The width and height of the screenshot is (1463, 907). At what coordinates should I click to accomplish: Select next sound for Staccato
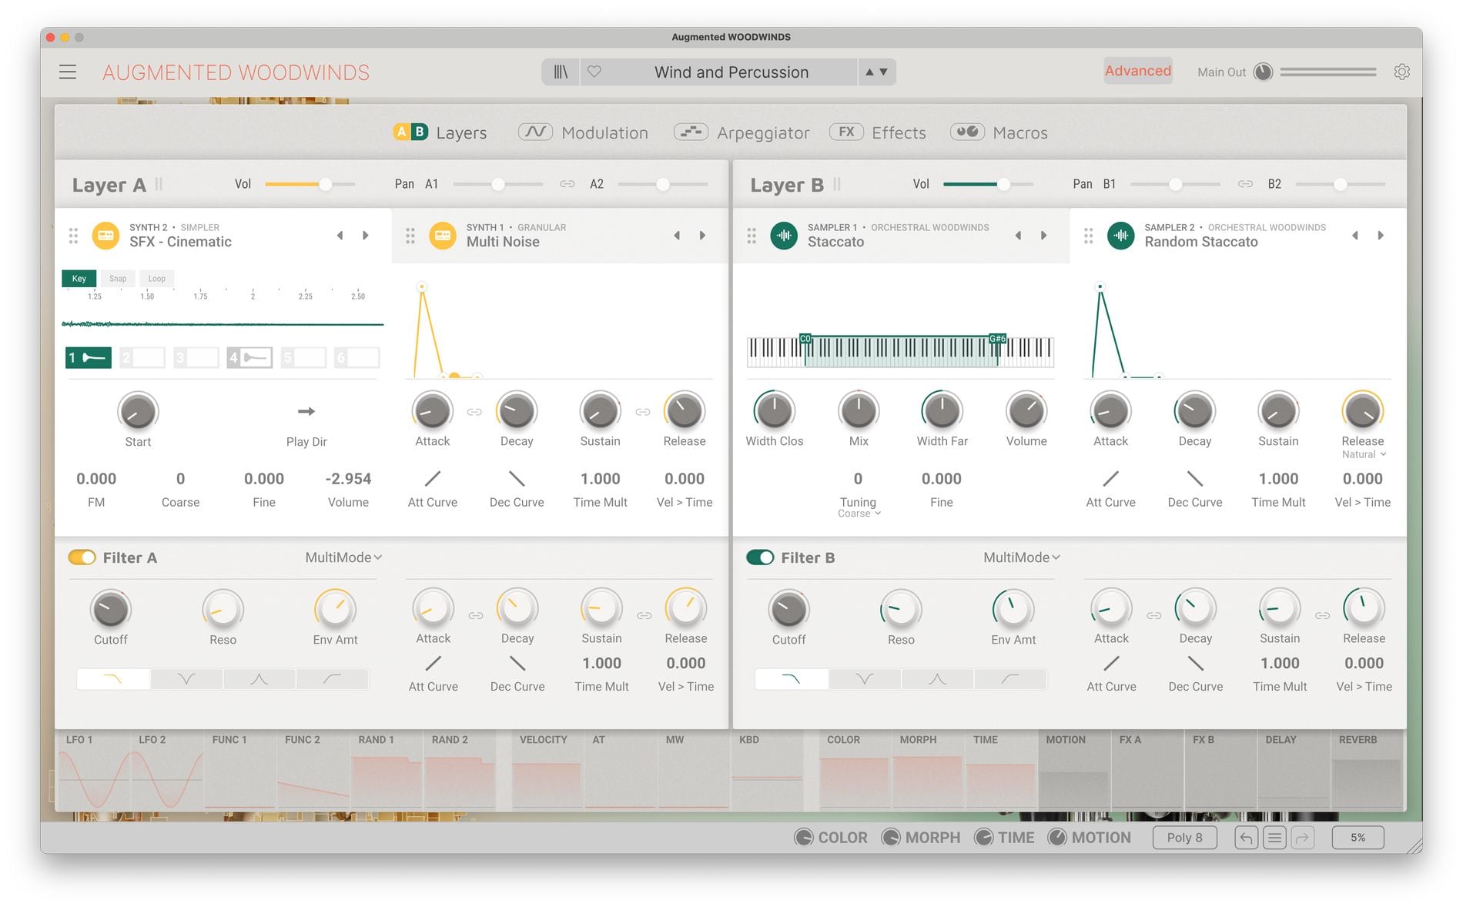coord(1043,235)
